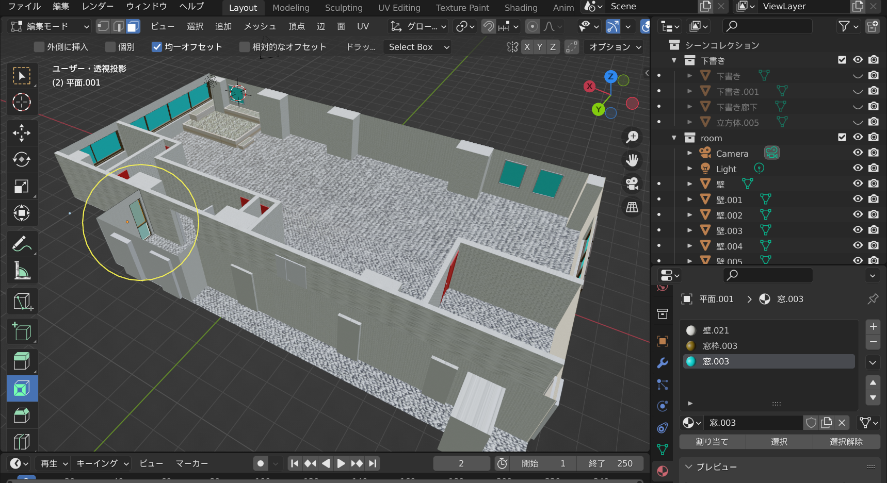The image size is (887, 483).
Task: Choose the 3D Cursor tool
Action: (21, 102)
